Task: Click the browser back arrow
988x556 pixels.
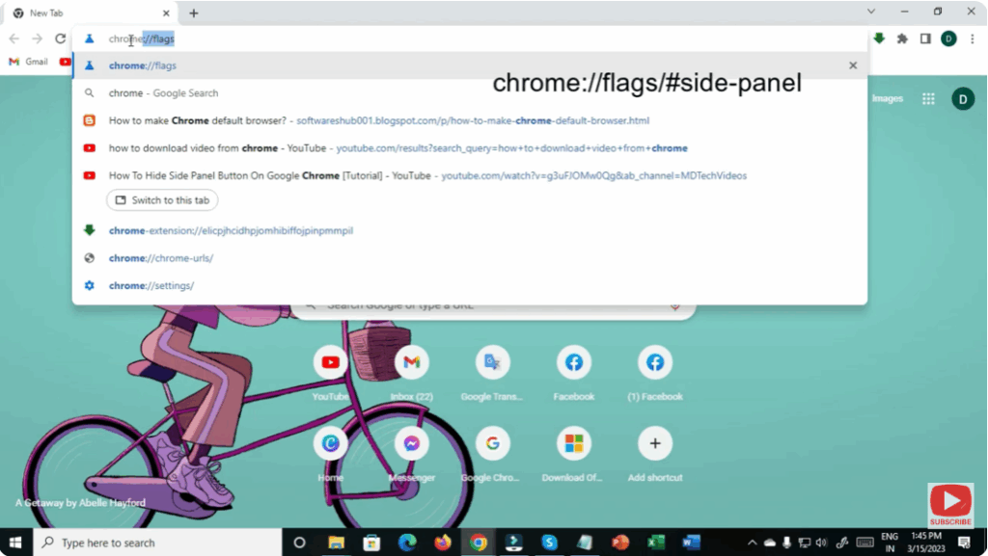Action: 14,40
